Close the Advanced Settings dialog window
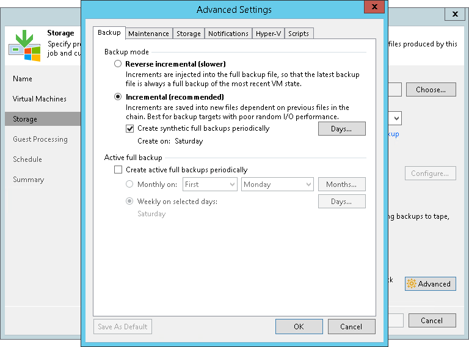The width and height of the screenshot is (469, 347). [x=374, y=7]
